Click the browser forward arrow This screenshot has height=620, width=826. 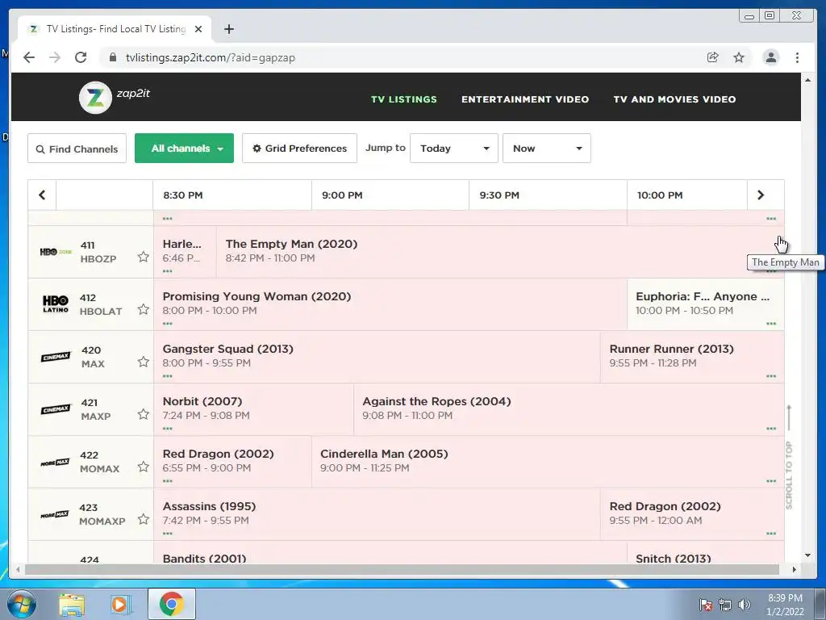(55, 57)
